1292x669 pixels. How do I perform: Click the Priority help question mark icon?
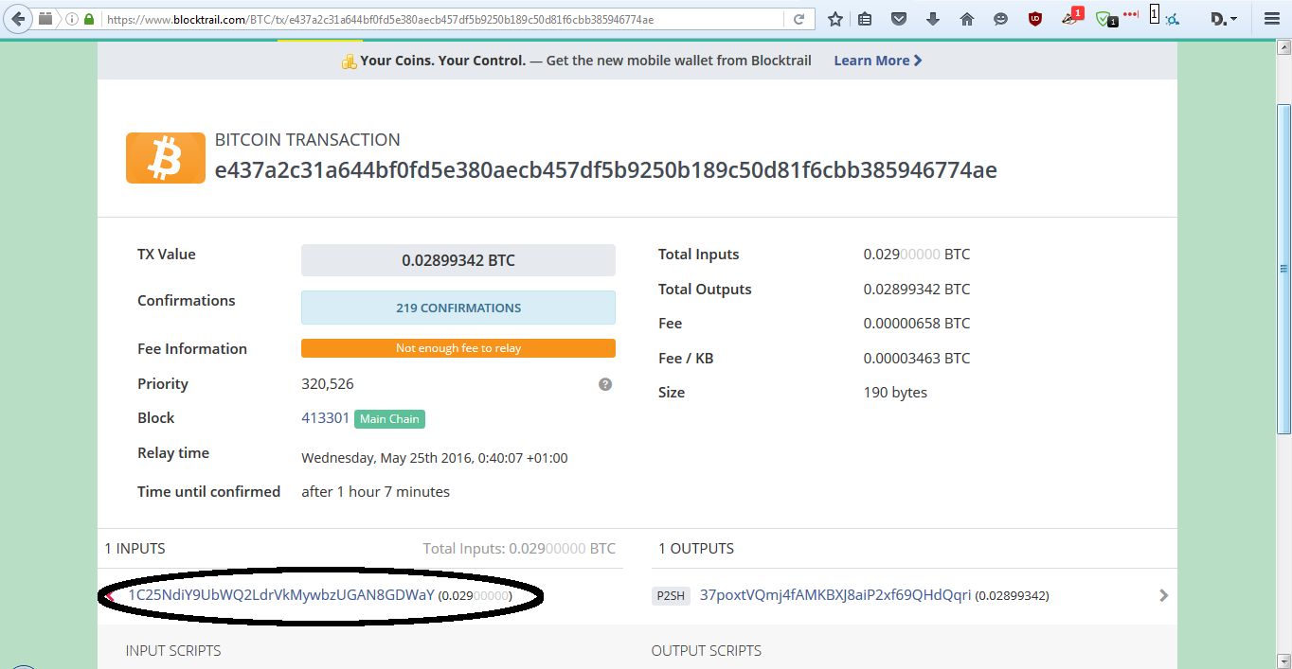[605, 384]
